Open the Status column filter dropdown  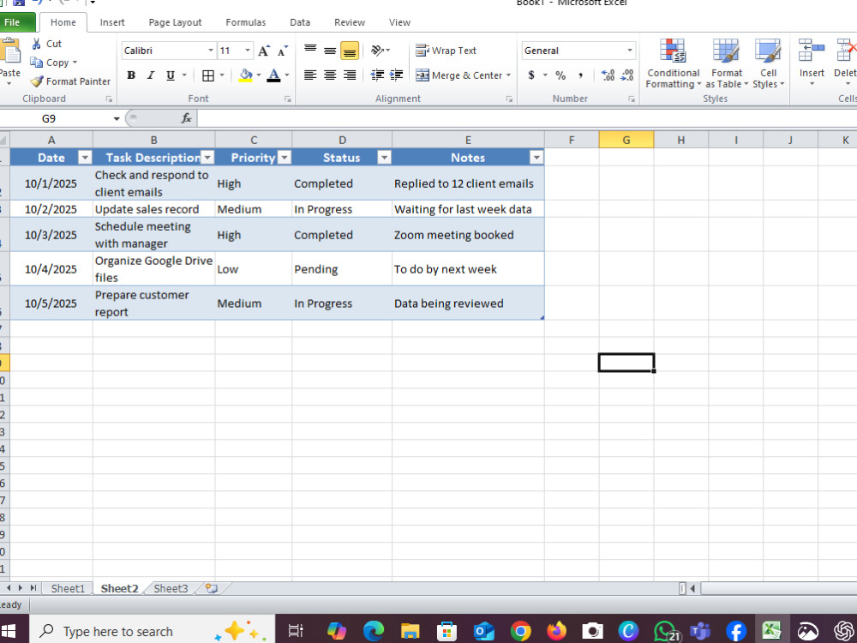click(x=384, y=158)
